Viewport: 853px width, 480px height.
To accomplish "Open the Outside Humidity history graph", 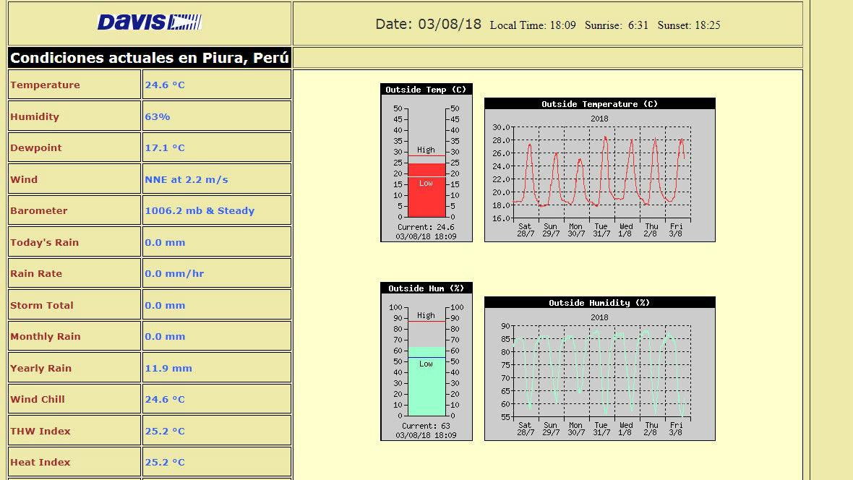I will (x=599, y=369).
